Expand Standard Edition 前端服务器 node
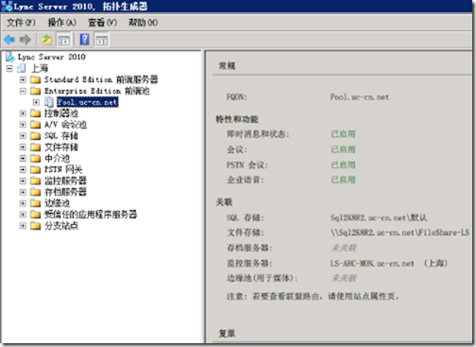Image resolution: width=476 pixels, height=347 pixels. (23, 79)
